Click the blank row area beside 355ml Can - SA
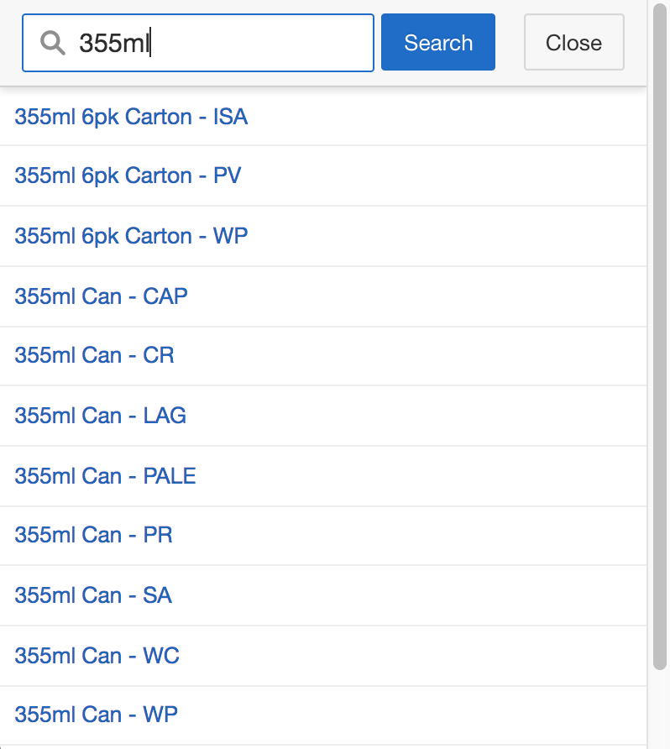Viewport: 670px width, 749px height. tap(420, 595)
